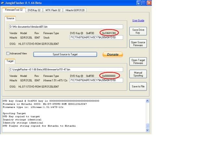Viewport: 208px width, 156px height.
Task: Click the JungleFlasher title bar icon
Action: [x=2, y=3]
